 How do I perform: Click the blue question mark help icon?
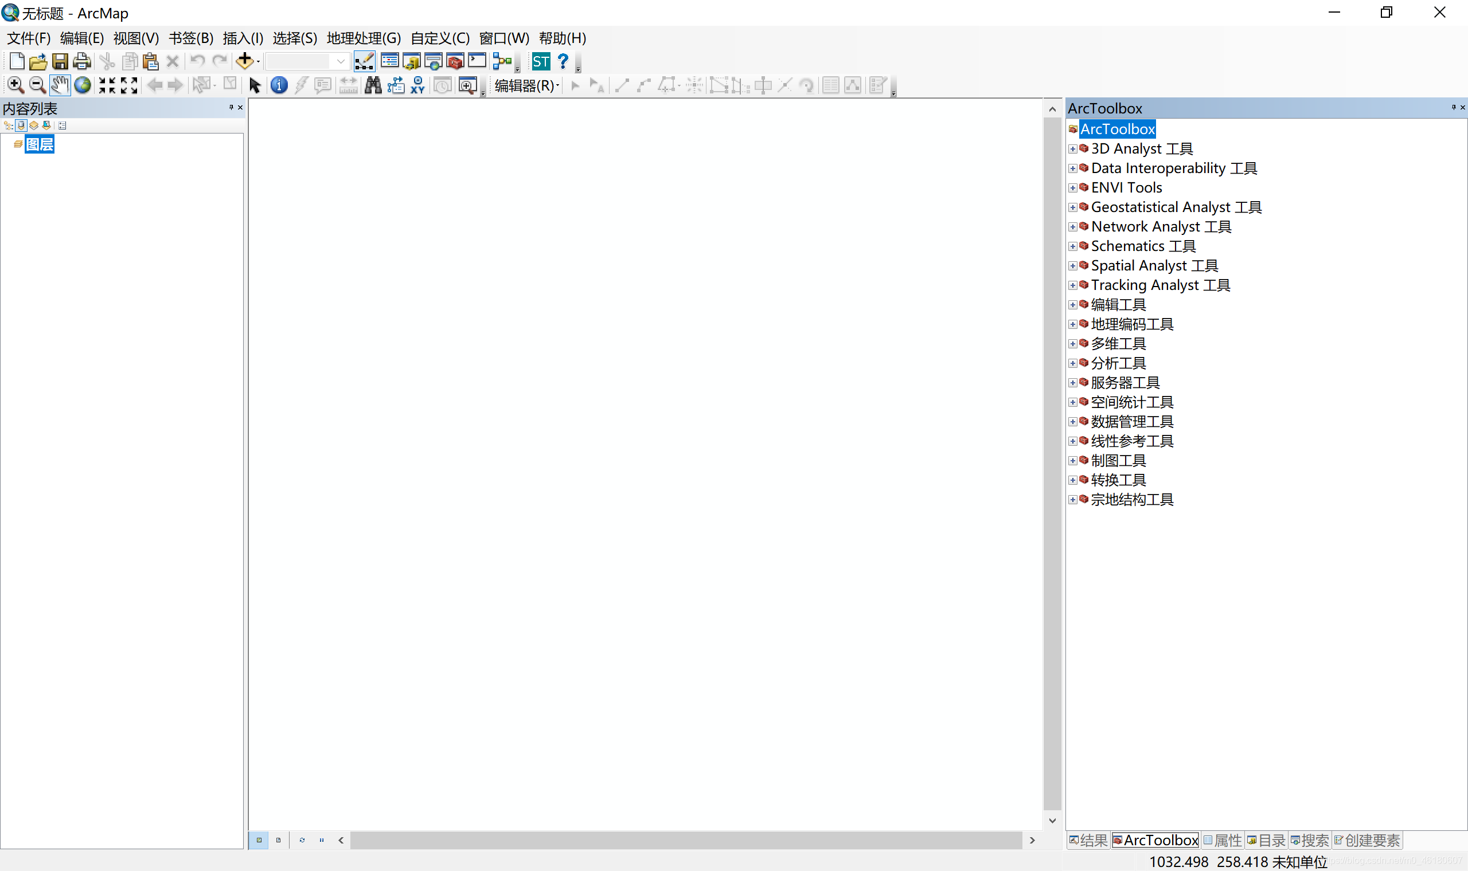click(563, 61)
